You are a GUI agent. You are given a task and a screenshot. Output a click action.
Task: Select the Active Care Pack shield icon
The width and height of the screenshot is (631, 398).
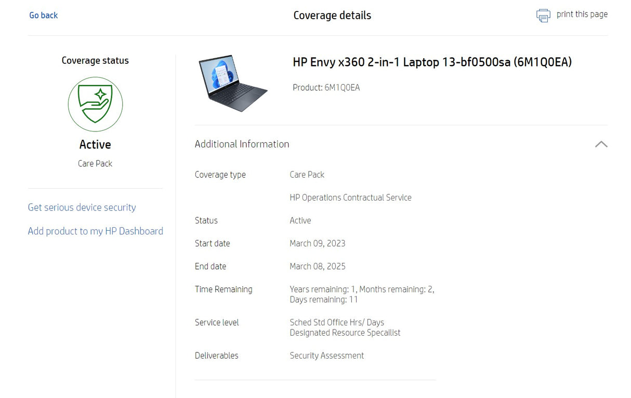pos(95,104)
